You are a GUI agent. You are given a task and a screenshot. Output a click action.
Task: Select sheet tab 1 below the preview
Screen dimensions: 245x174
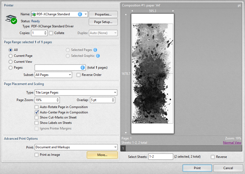pyautogui.click(x=123, y=148)
